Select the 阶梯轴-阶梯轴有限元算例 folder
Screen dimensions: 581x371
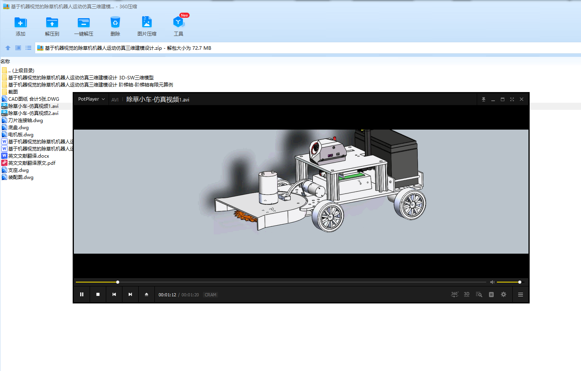point(87,85)
